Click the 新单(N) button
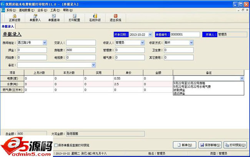The image size is (250, 157). pos(185,145)
